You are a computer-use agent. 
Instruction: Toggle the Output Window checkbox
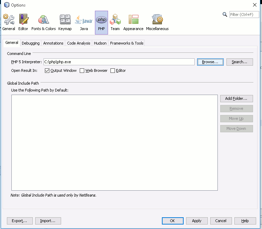click(47, 71)
